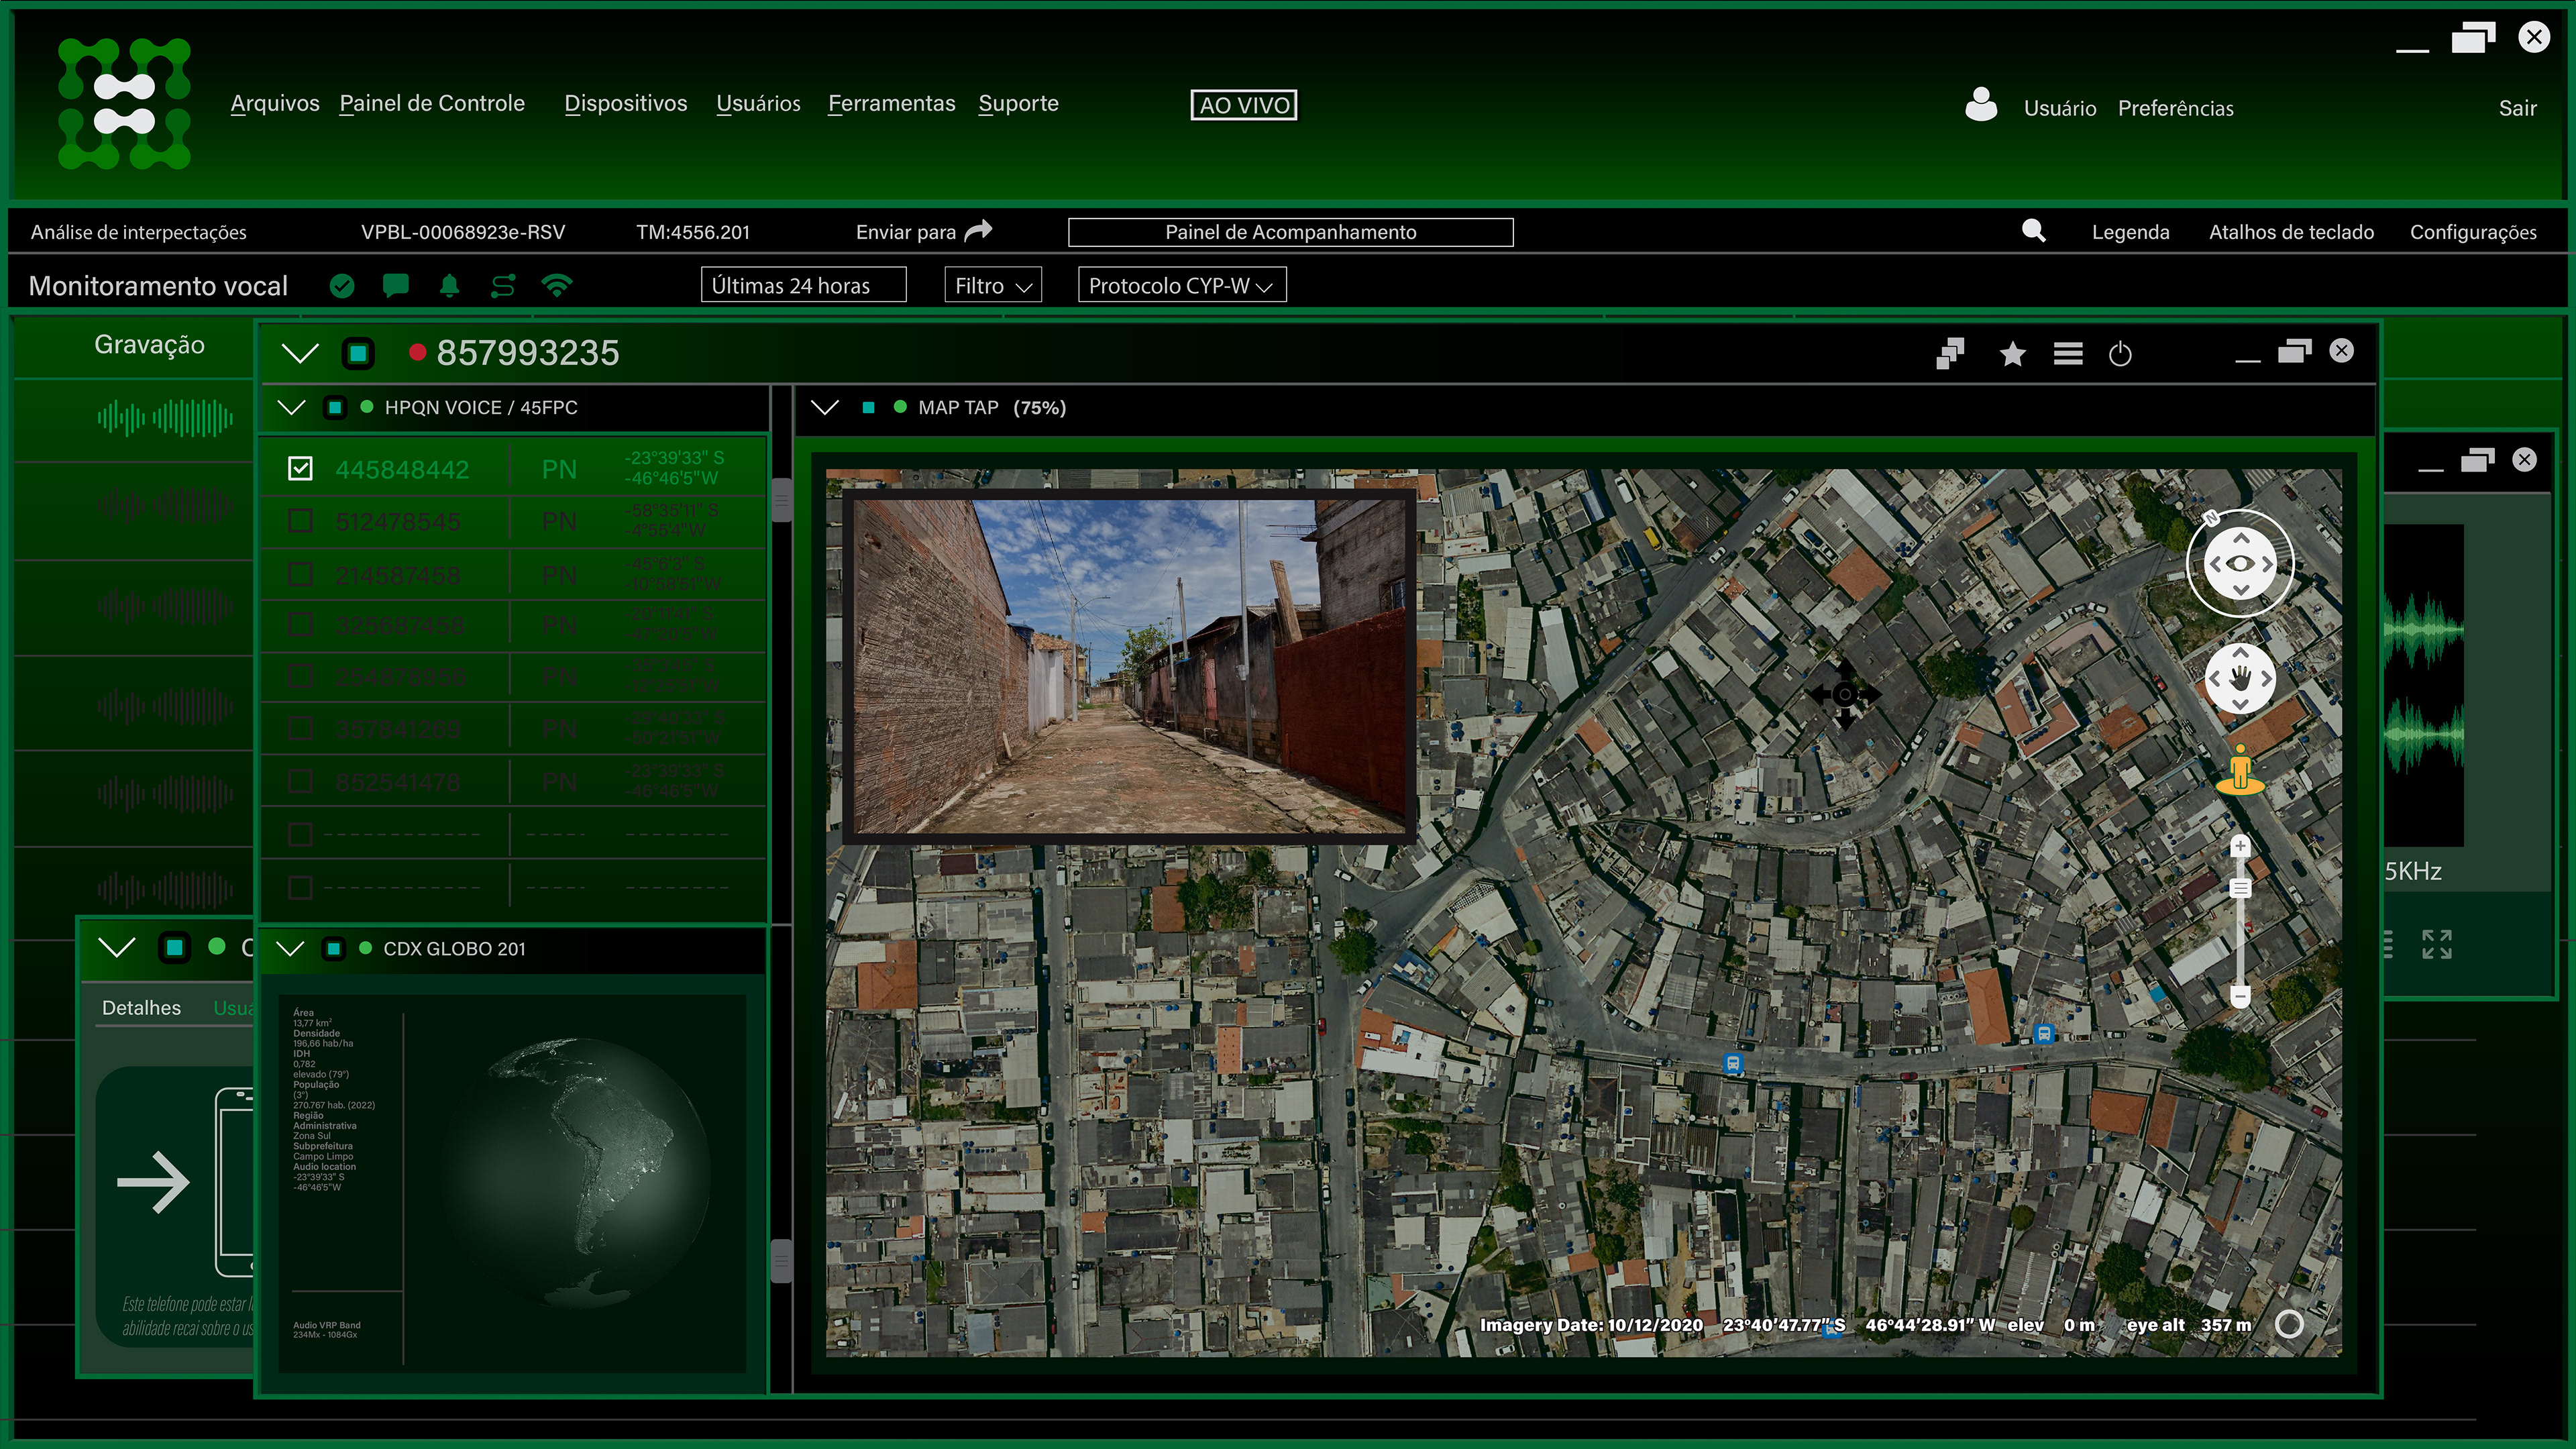Check the 852541478 row checkbox
This screenshot has height=1449, width=2576.
pos(300,781)
